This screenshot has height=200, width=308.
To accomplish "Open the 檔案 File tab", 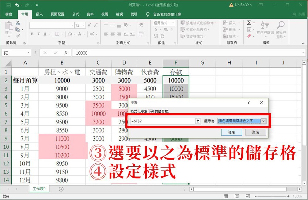I will pos(9,14).
